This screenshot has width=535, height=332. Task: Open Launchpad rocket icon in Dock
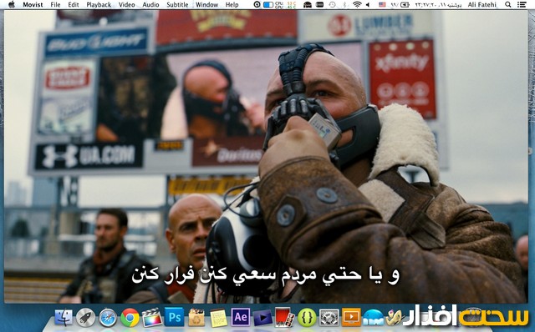pos(85,317)
